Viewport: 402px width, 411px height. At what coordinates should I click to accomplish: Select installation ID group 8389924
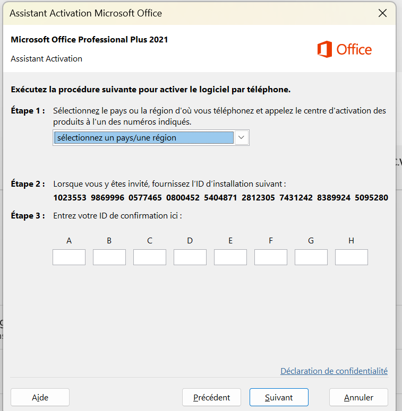click(x=334, y=198)
